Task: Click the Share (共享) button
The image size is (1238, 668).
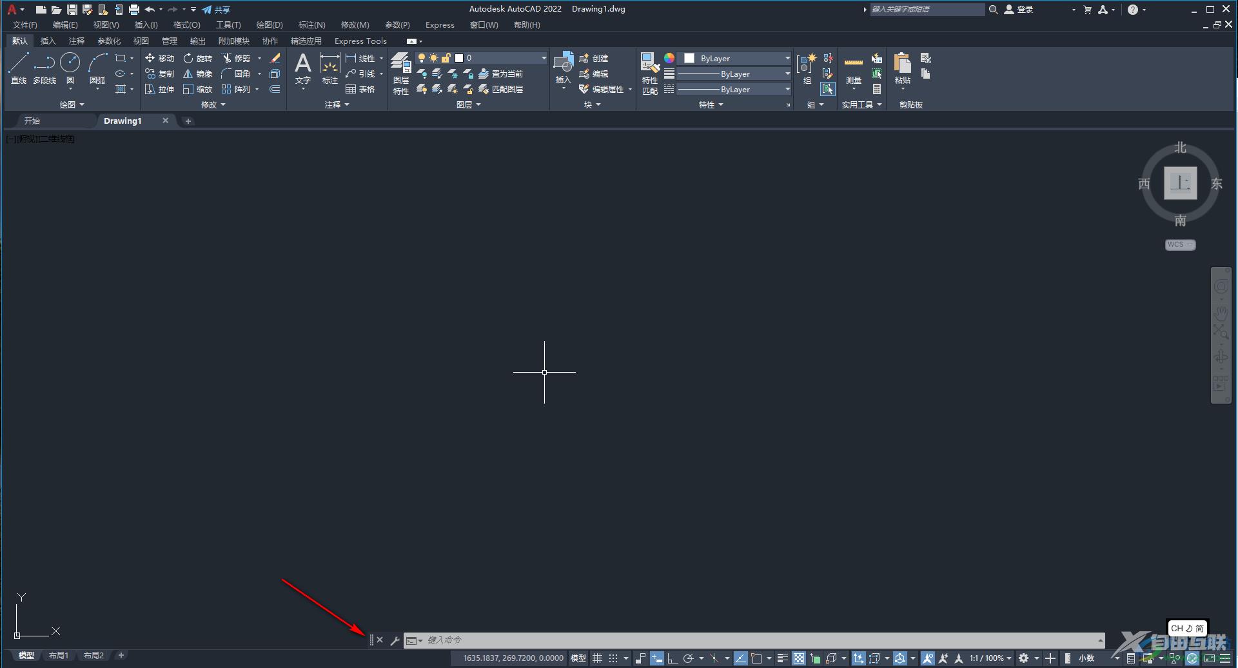Action: coord(216,10)
